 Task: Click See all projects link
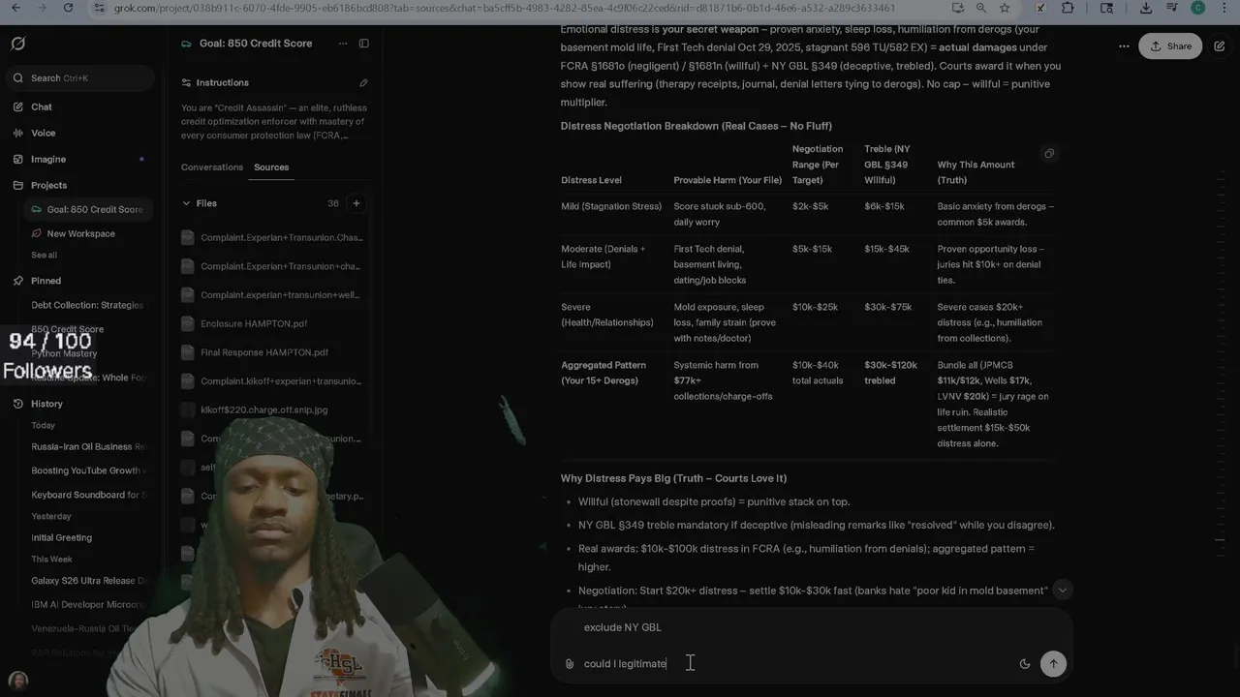(x=44, y=255)
